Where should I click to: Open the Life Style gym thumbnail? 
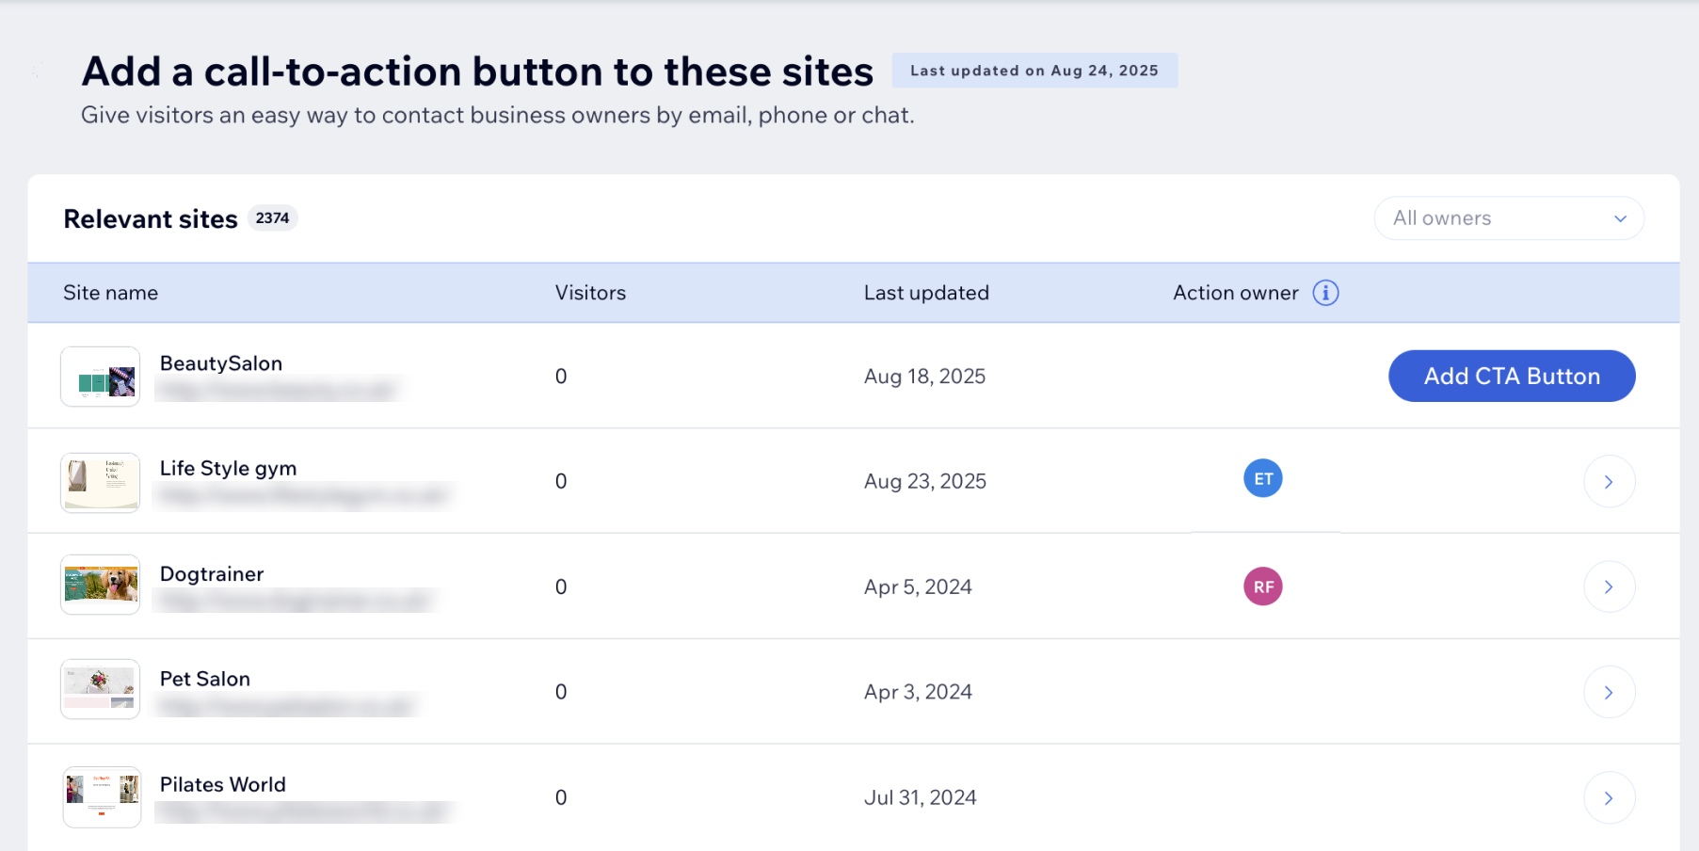(101, 482)
